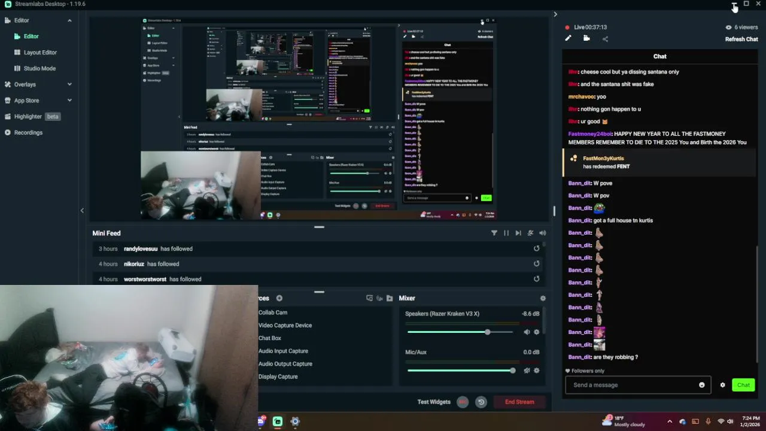Select the Collab Cam source
This screenshot has height=431, width=766.
point(273,312)
